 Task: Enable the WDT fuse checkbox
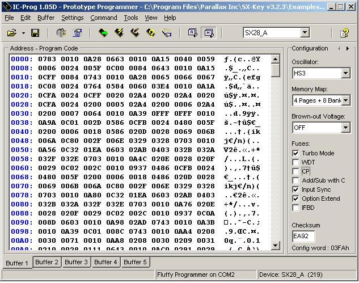point(295,162)
